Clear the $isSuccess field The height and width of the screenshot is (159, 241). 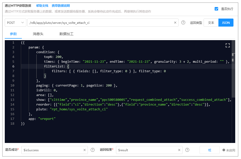pyautogui.click(x=85, y=150)
